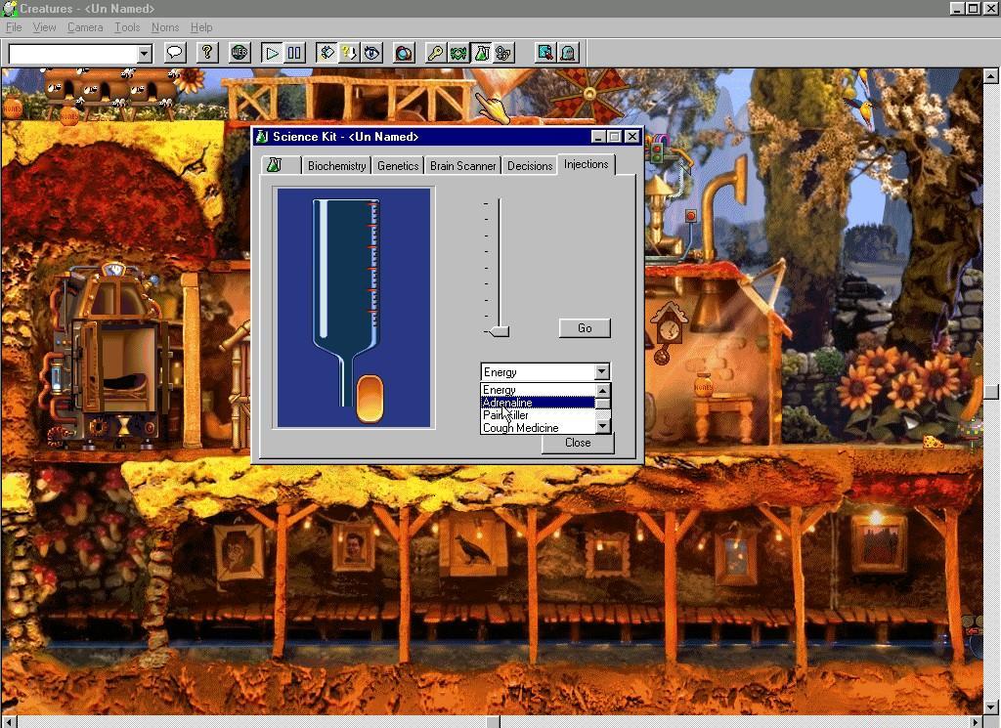1001x728 pixels.
Task: Open the Camera menu
Action: 85,27
